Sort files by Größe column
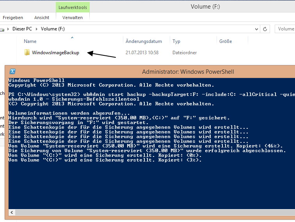This screenshot has width=295, height=222. pyautogui.click(x=226, y=41)
